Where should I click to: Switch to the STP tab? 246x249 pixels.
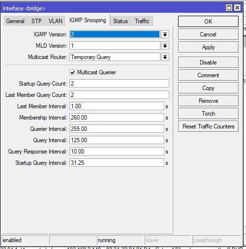click(x=36, y=21)
